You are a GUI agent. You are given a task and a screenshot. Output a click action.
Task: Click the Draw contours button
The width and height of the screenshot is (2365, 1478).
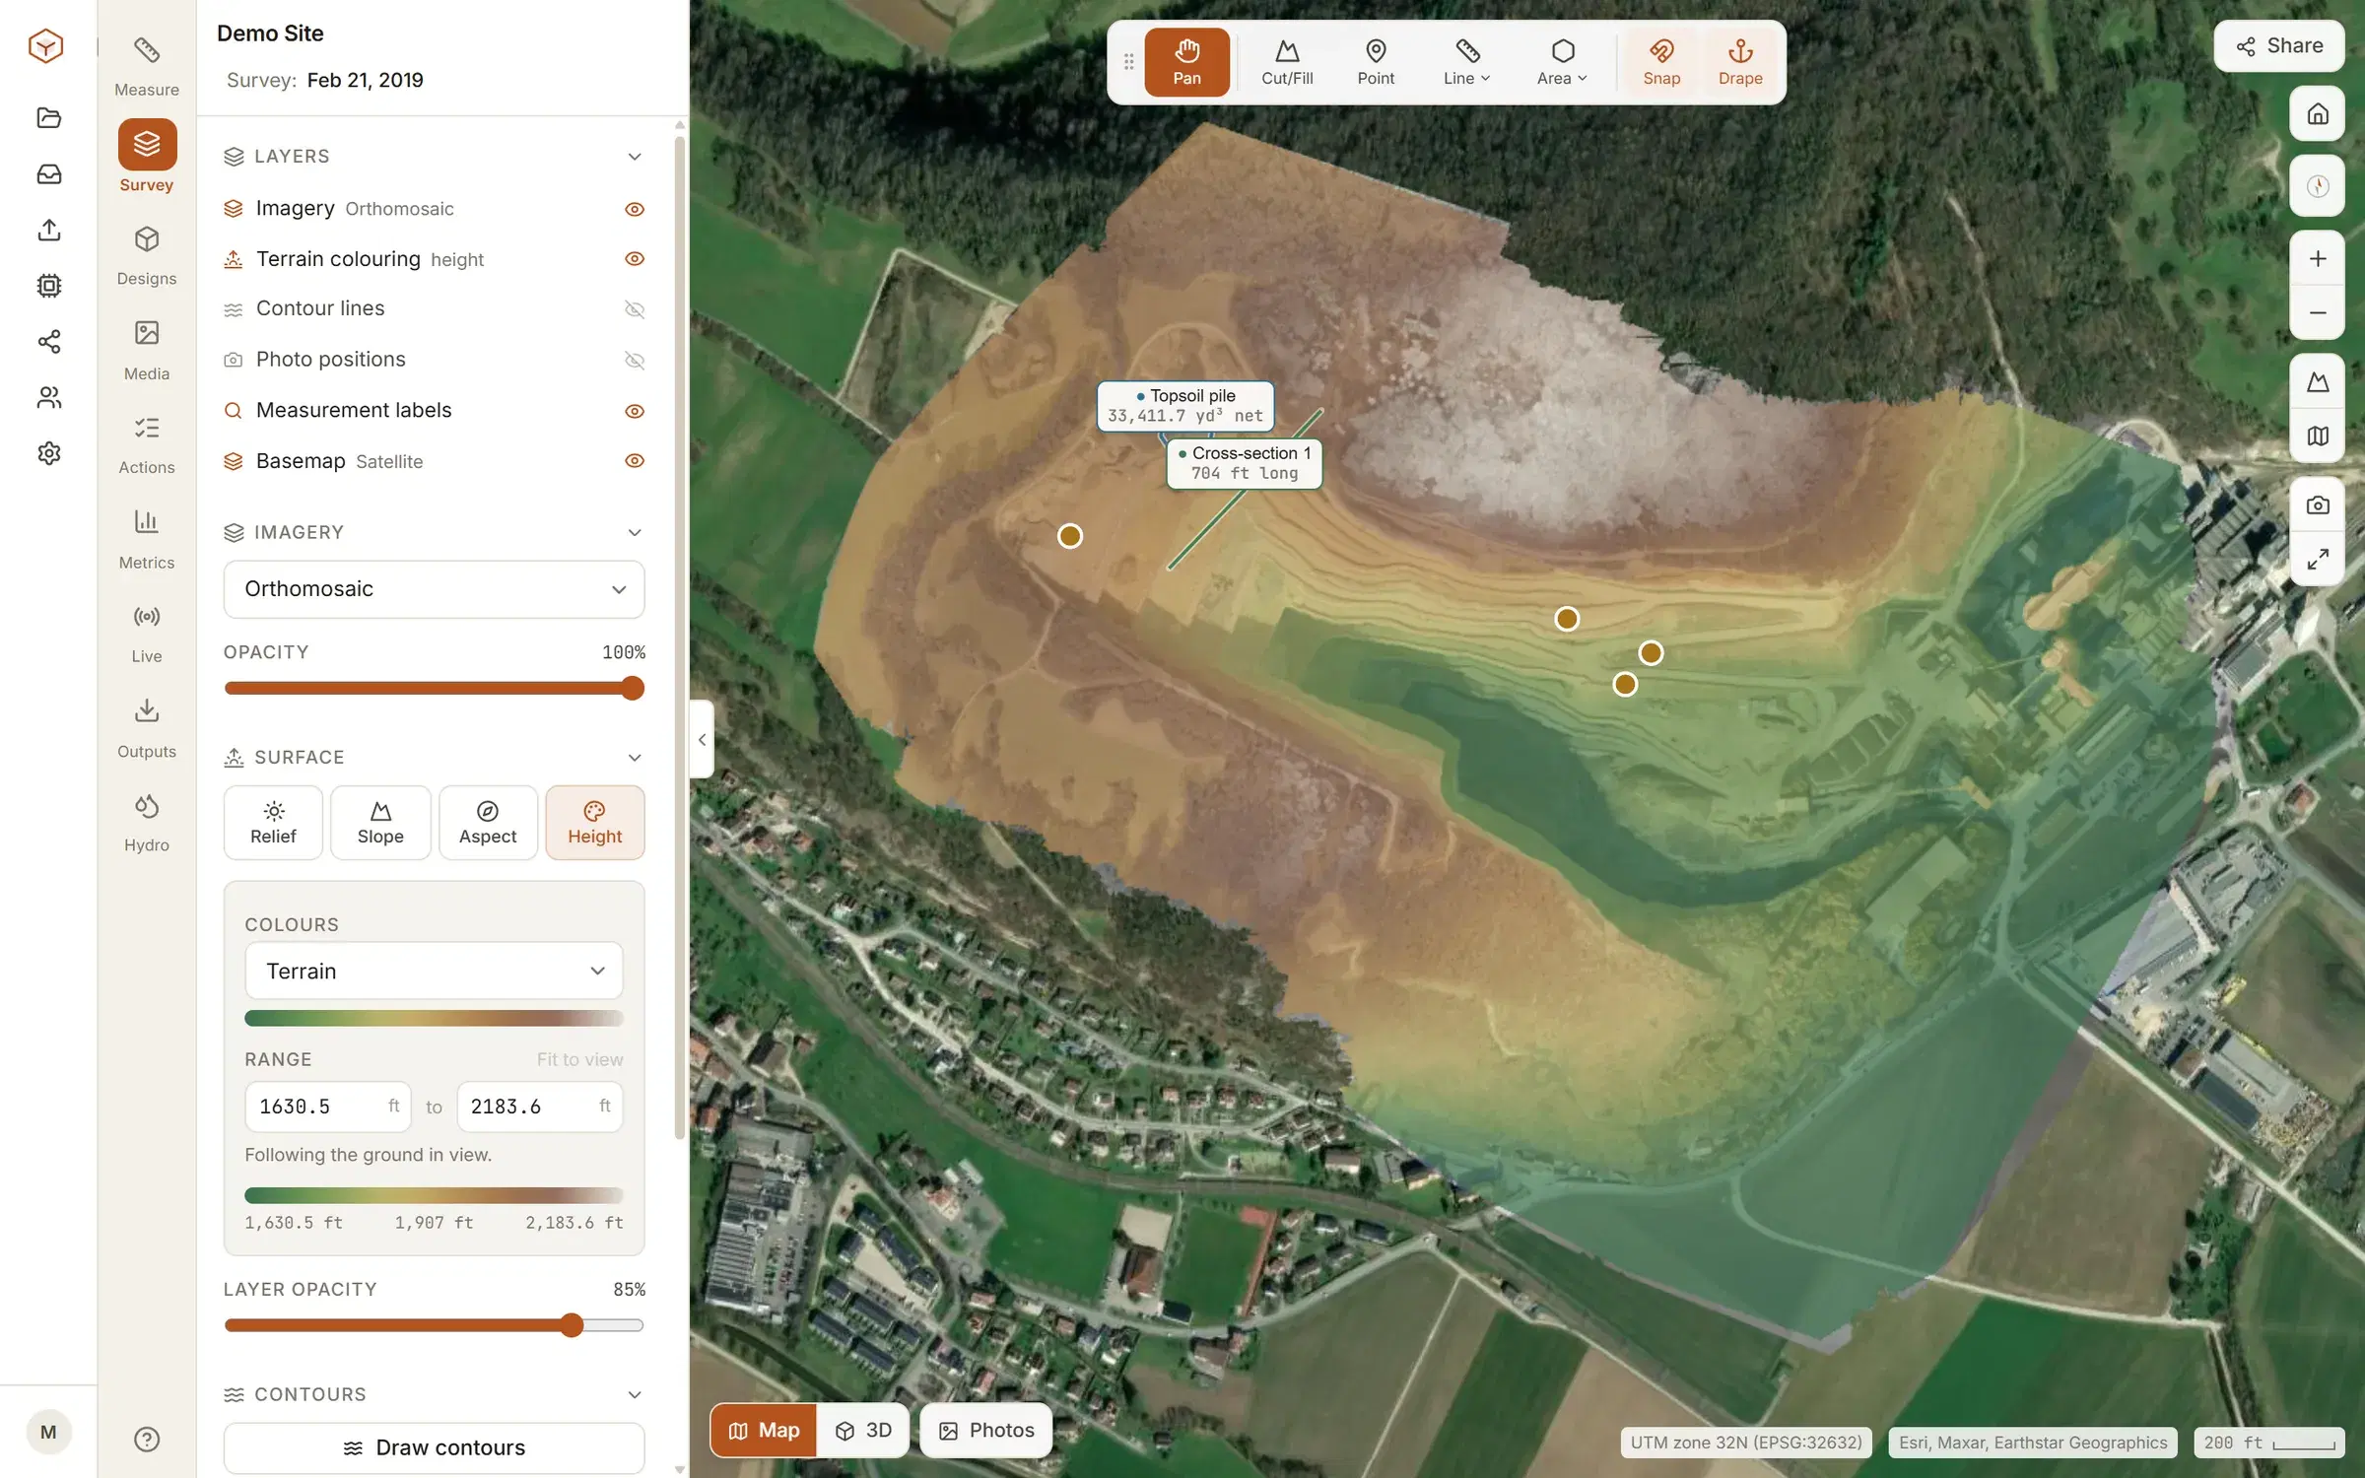(x=434, y=1447)
